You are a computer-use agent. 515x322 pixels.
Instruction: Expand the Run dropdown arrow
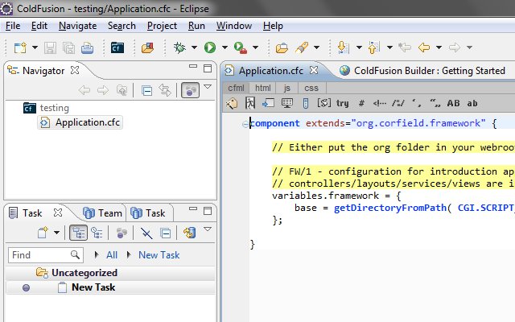pyautogui.click(x=225, y=47)
